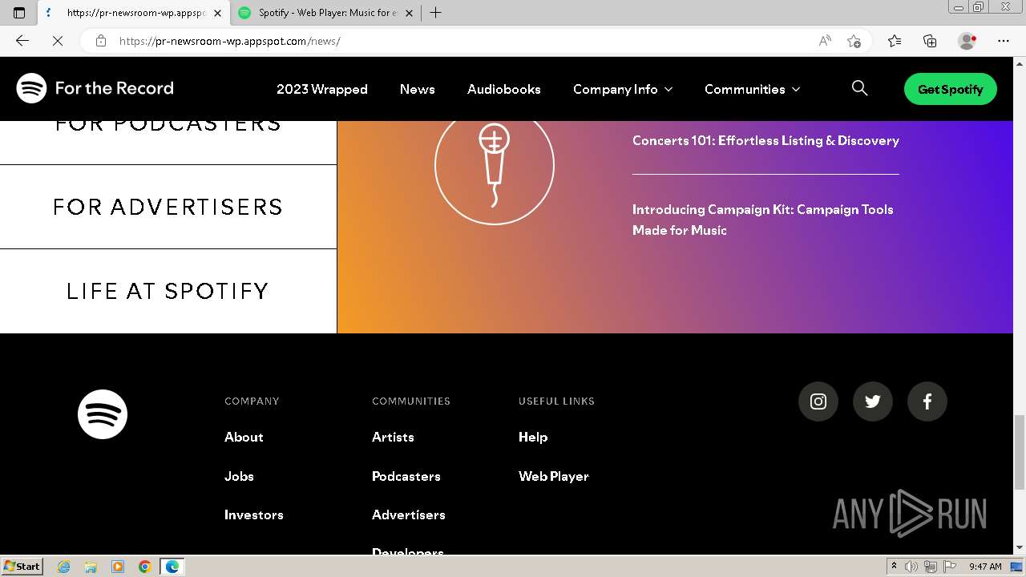This screenshot has width=1026, height=577.
Task: Open the Instagram social icon in the footer
Action: (818, 401)
